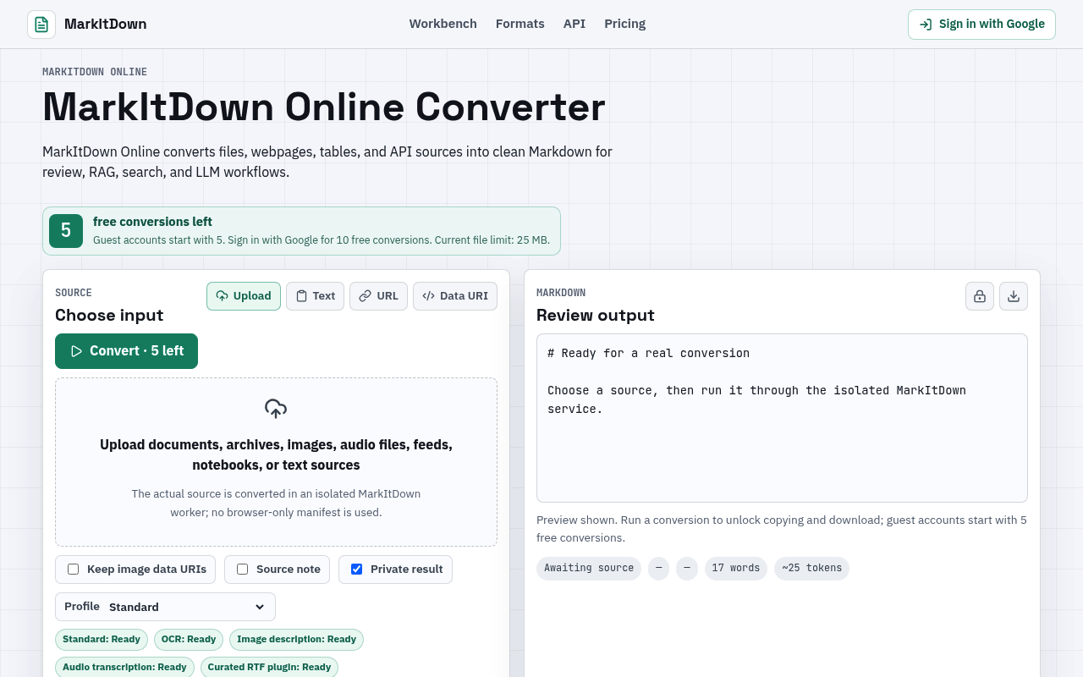Click the Choose input heading
This screenshot has height=677, width=1083.
(x=109, y=316)
